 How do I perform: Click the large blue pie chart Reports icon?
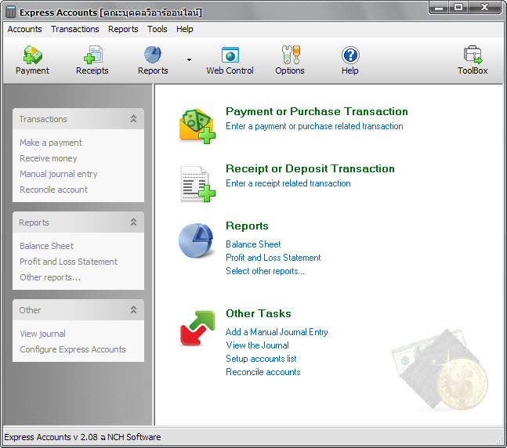point(196,240)
